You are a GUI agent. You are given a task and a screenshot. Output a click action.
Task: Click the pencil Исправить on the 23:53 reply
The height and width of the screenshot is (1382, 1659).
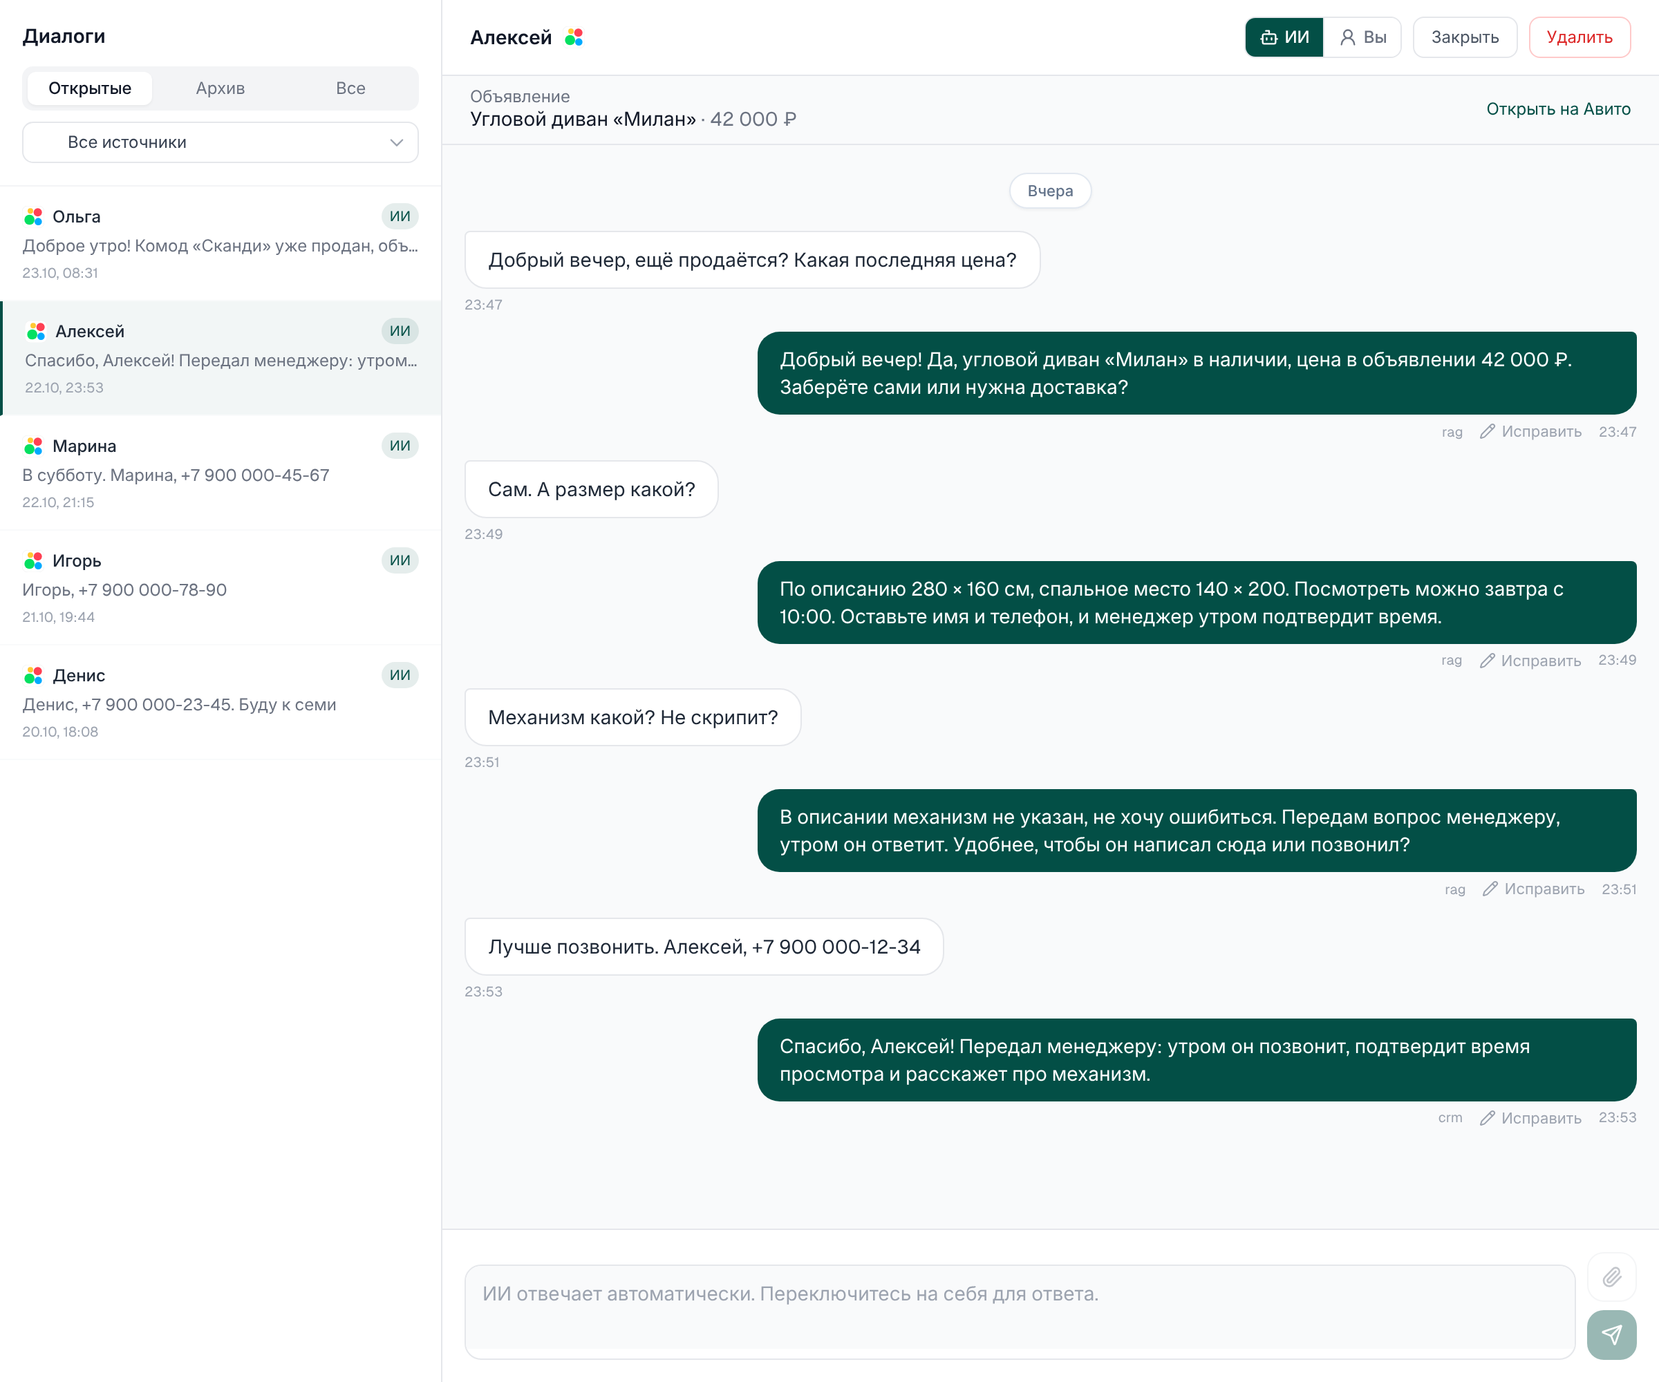pyautogui.click(x=1530, y=1117)
